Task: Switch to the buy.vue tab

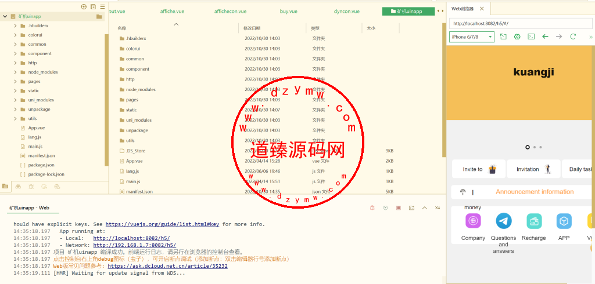Action: (288, 12)
